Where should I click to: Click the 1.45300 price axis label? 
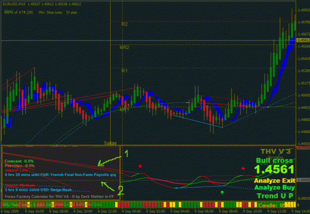click(304, 71)
